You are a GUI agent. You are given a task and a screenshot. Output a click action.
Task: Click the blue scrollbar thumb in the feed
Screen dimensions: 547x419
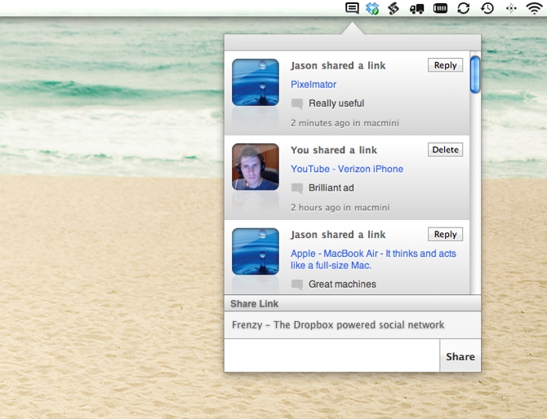[x=475, y=74]
